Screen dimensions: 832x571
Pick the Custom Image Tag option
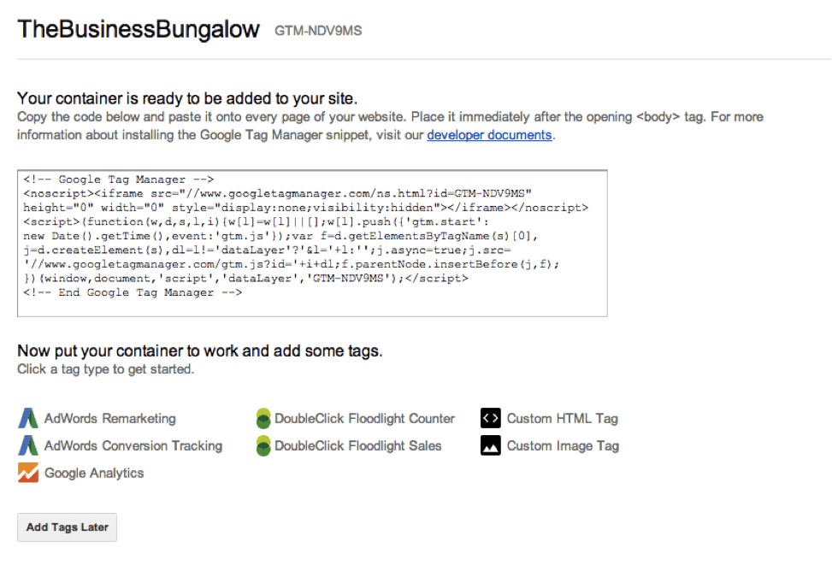click(563, 445)
